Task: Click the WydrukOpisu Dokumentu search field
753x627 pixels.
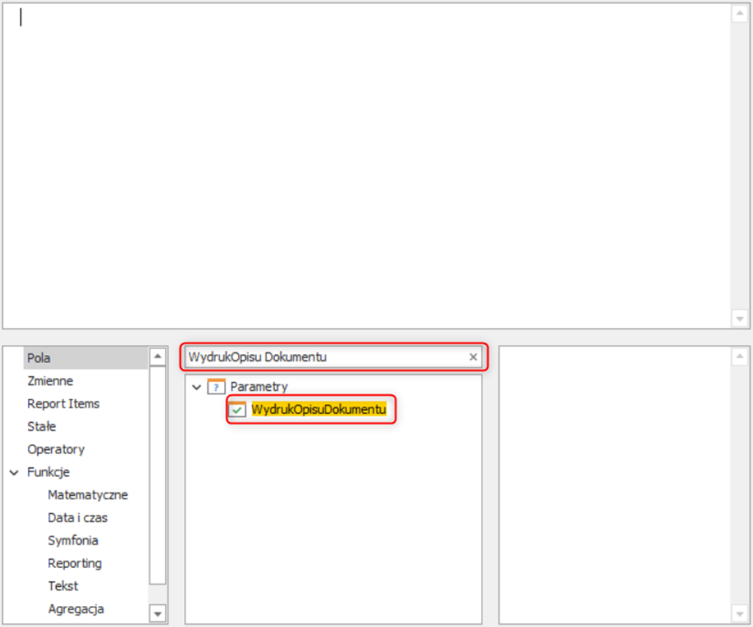Action: tap(321, 357)
